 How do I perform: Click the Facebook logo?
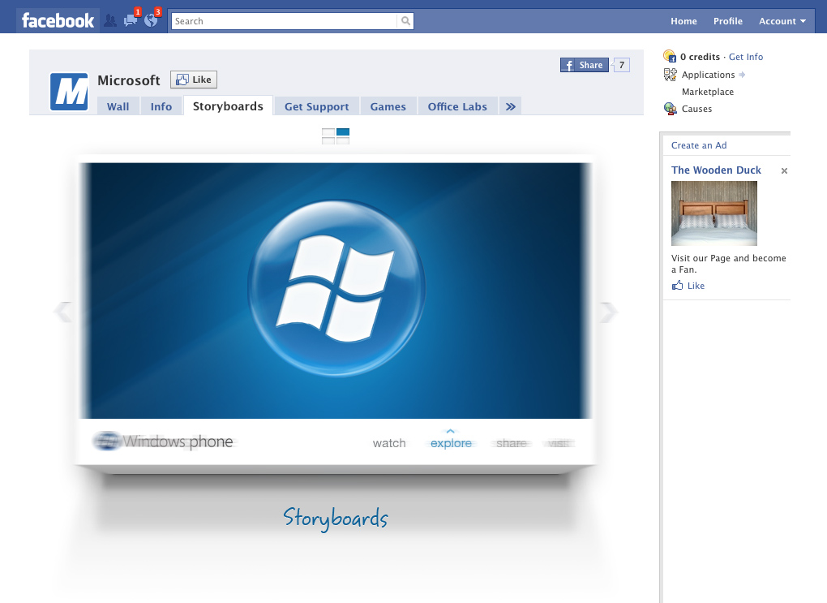(x=58, y=20)
